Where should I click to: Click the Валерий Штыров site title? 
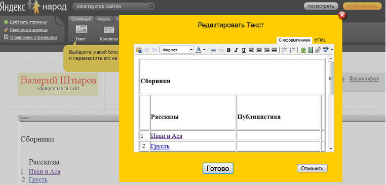[x=58, y=80]
